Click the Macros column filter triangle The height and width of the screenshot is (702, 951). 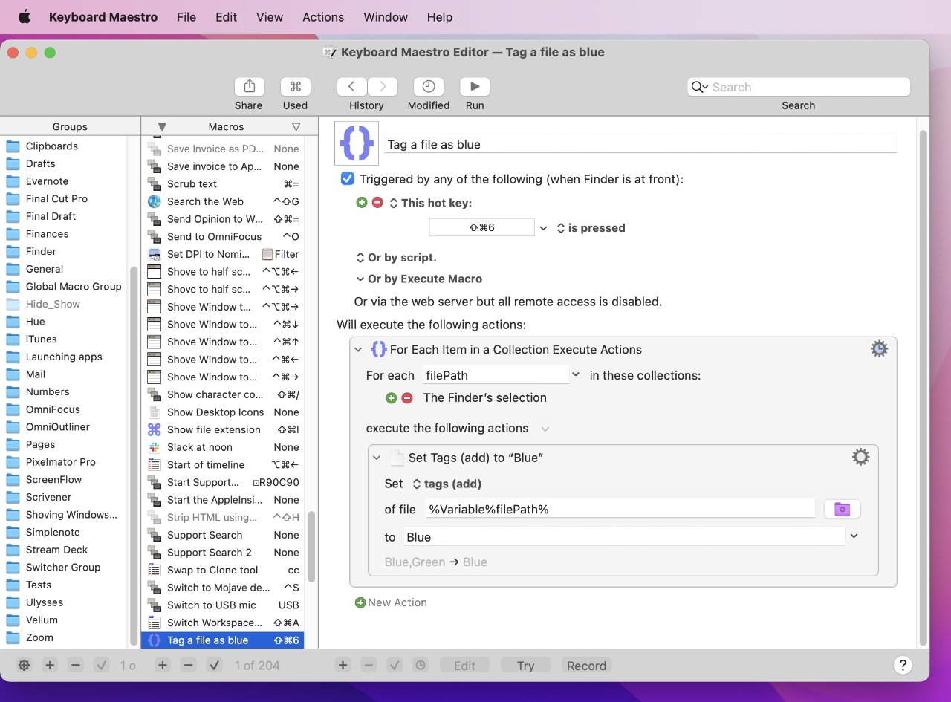pyautogui.click(x=296, y=126)
